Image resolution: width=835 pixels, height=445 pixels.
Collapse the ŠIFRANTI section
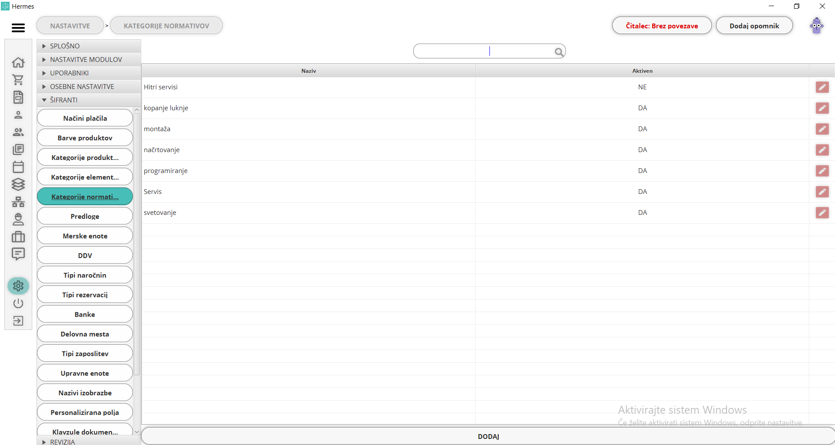click(x=89, y=100)
